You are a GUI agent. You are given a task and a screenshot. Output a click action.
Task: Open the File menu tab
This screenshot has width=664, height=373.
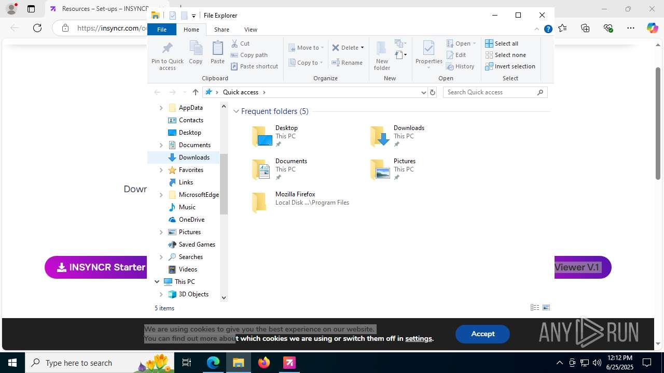pos(162,30)
